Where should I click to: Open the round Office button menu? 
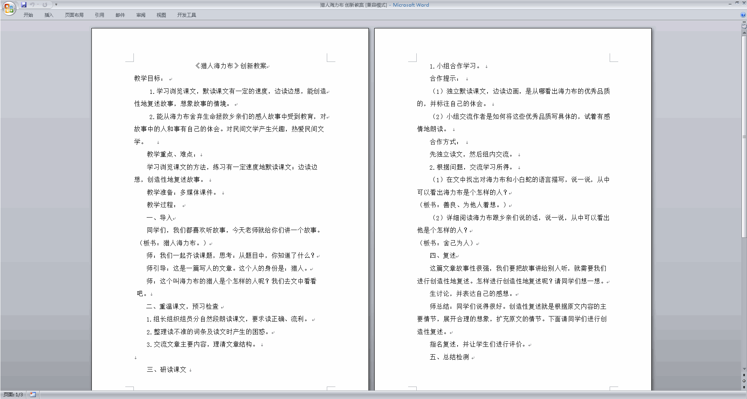click(x=9, y=8)
